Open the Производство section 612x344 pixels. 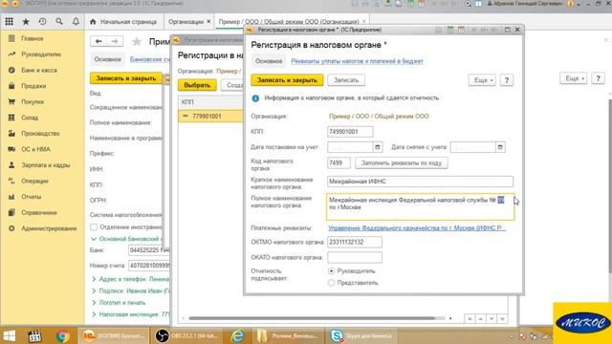40,134
